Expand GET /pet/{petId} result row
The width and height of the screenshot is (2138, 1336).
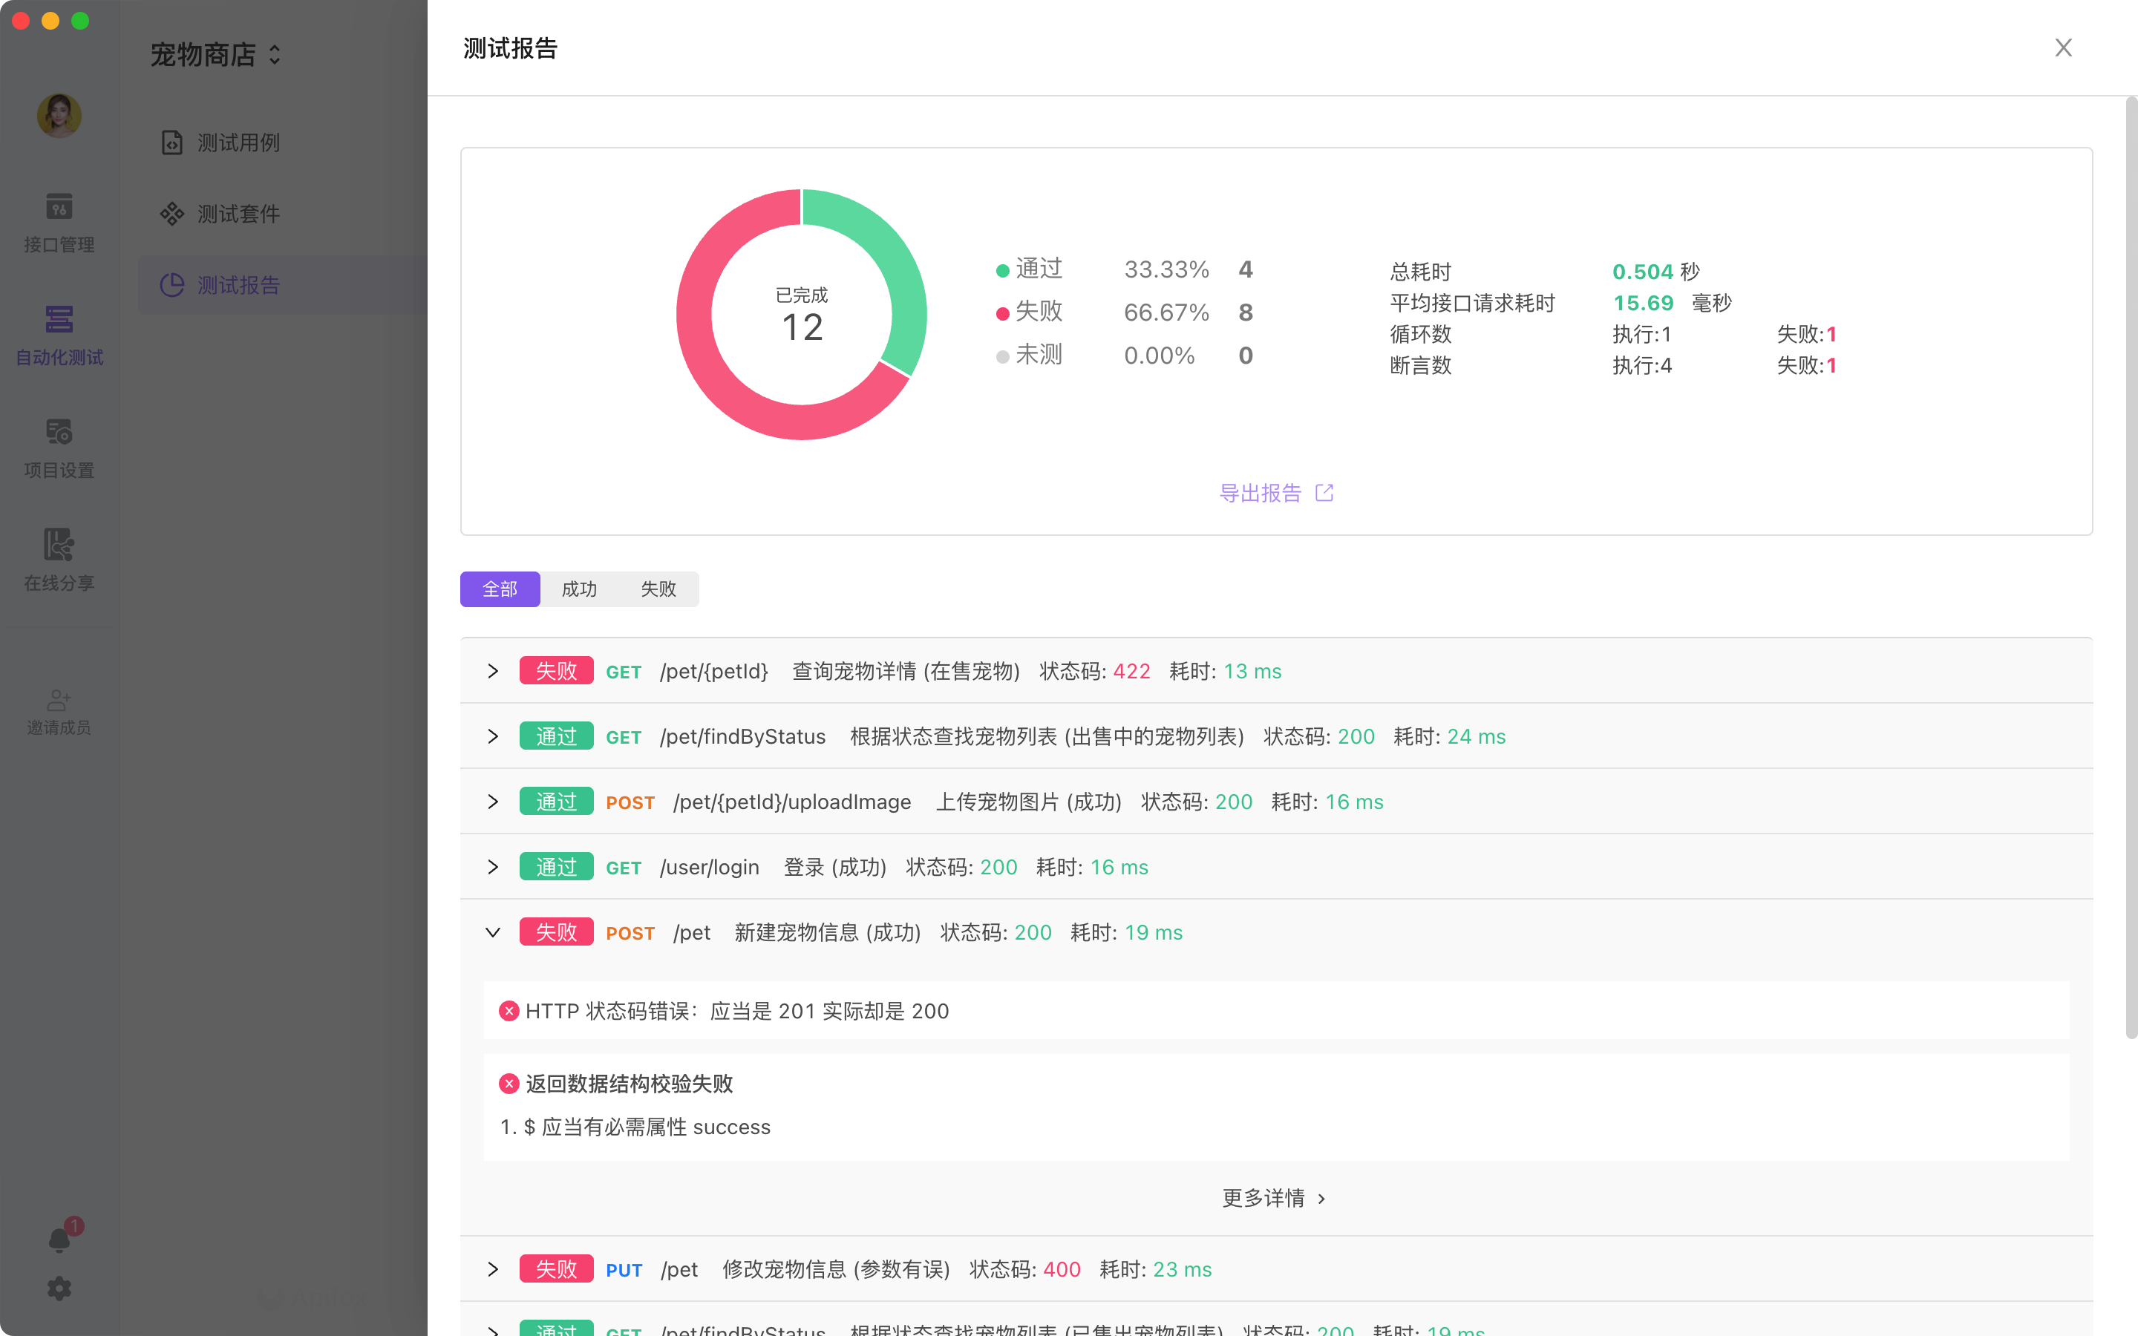pos(493,672)
